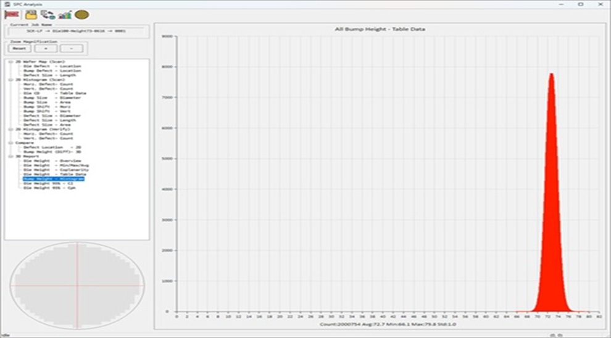Click the gold wafer circle toolbar icon
This screenshot has width=611, height=338.
82,15
